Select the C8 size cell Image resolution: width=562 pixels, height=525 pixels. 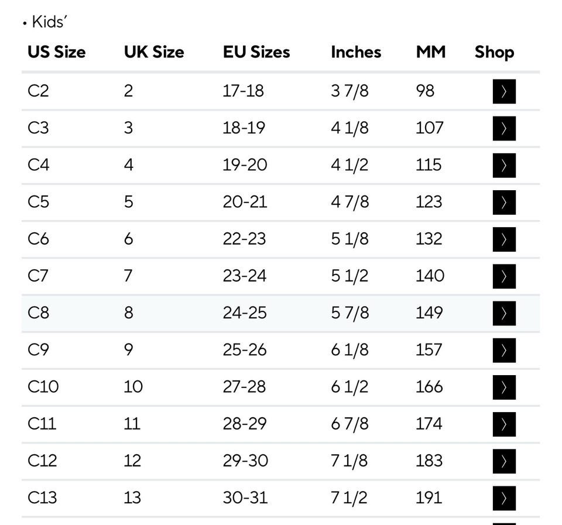39,313
